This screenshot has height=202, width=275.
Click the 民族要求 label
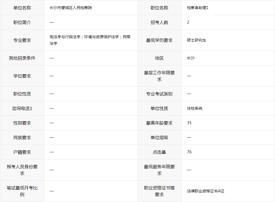click(22, 138)
